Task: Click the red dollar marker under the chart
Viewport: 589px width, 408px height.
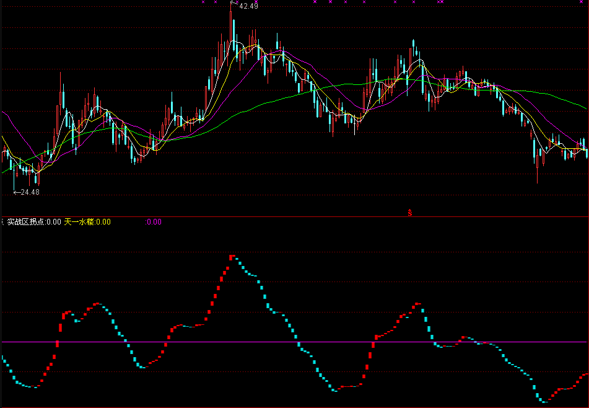Action: [409, 213]
